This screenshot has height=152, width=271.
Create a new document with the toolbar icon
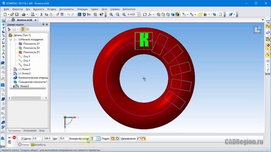(5, 14)
